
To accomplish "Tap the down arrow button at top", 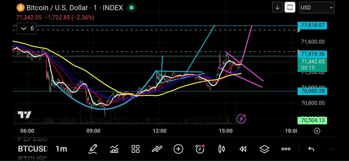I will pyautogui.click(x=277, y=8).
